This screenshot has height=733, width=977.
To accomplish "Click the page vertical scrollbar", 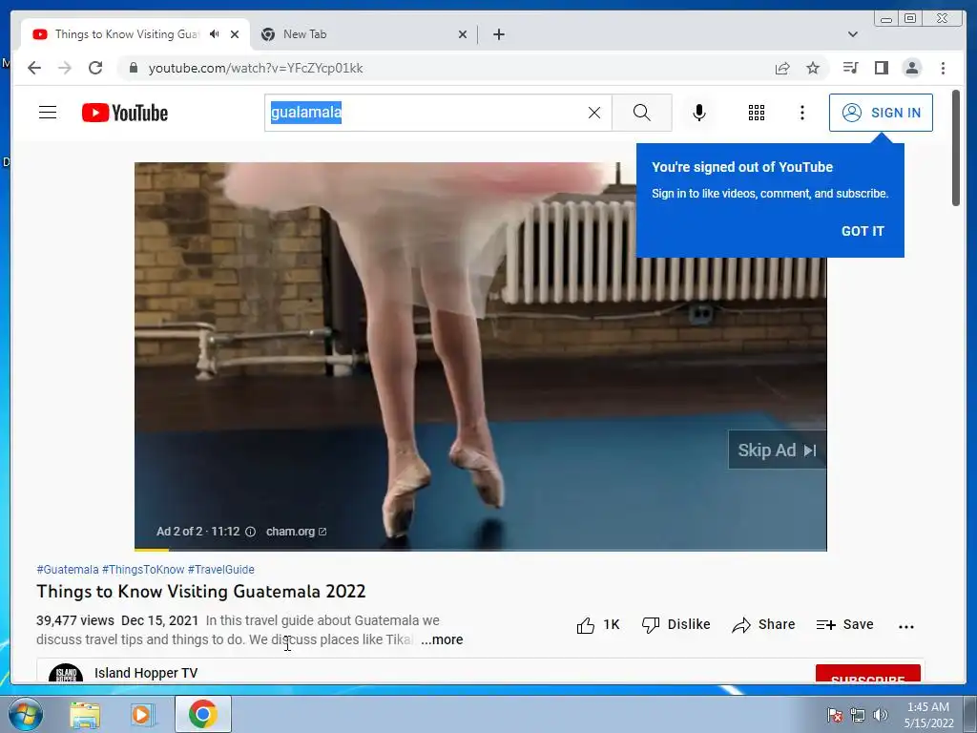I will tap(956, 148).
